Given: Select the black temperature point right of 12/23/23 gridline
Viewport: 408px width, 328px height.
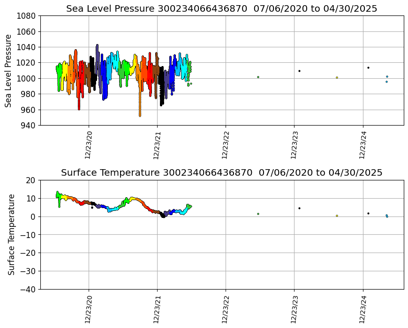Looking at the screenshot, I should click(x=299, y=208).
